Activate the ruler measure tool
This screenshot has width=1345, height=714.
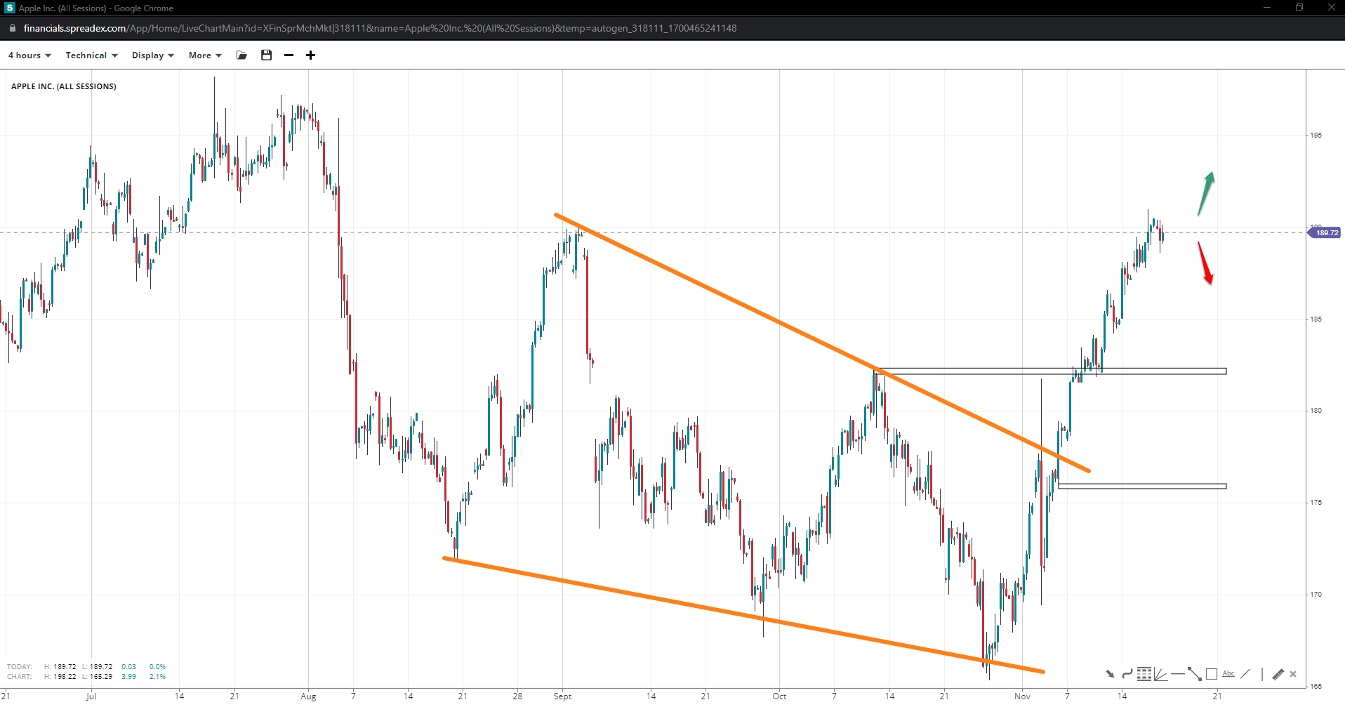click(1278, 674)
